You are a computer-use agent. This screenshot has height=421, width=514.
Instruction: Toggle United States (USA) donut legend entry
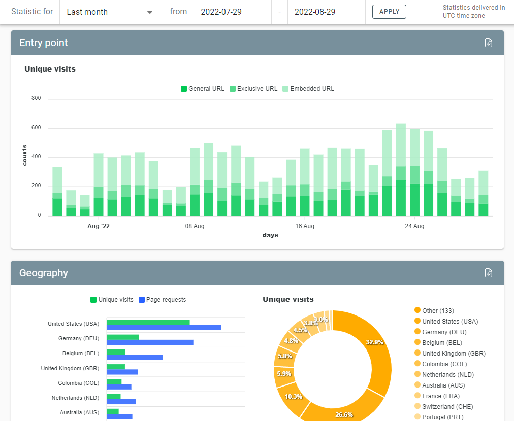click(446, 321)
